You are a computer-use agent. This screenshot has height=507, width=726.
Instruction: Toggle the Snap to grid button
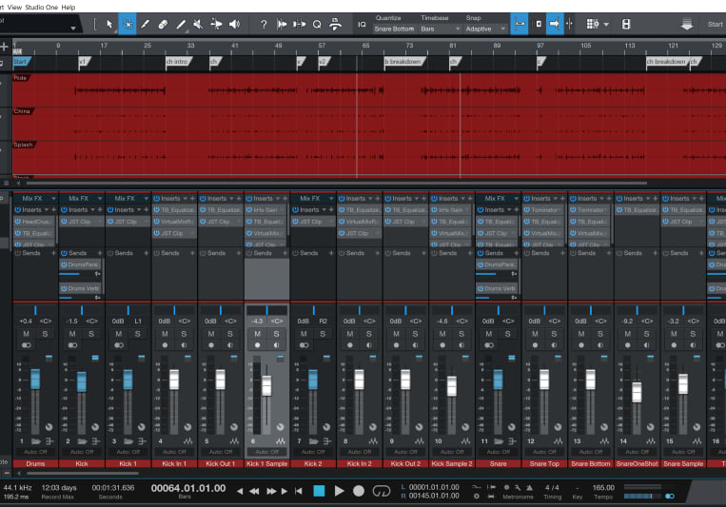click(519, 24)
